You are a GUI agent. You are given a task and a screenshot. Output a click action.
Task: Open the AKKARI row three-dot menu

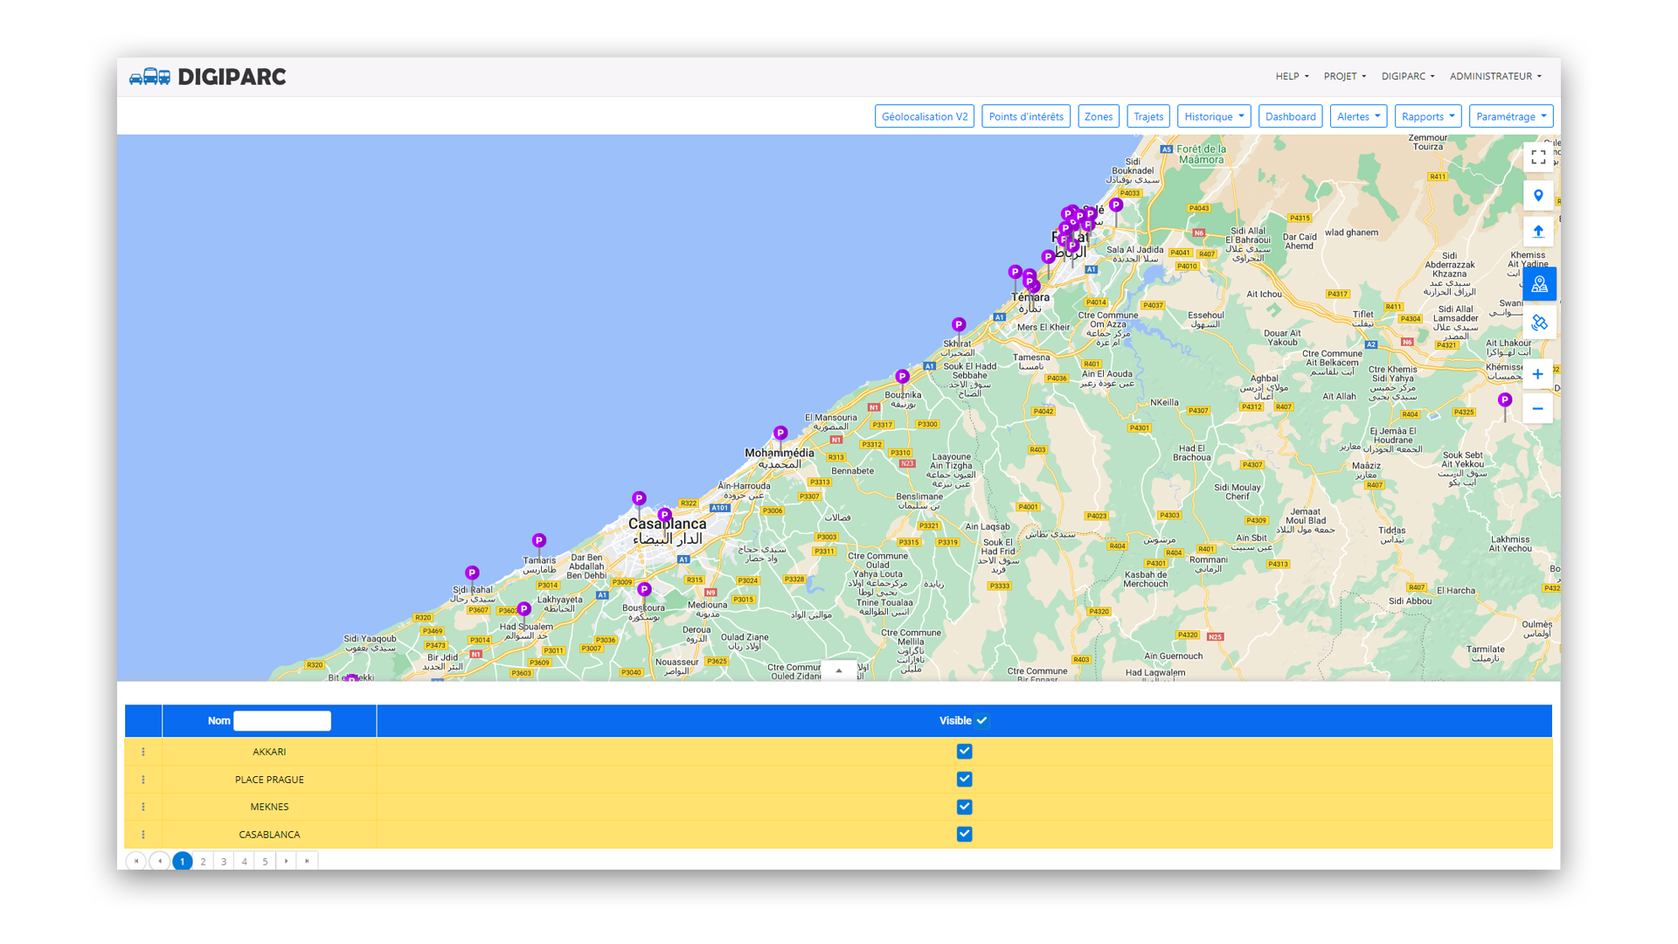click(x=143, y=752)
